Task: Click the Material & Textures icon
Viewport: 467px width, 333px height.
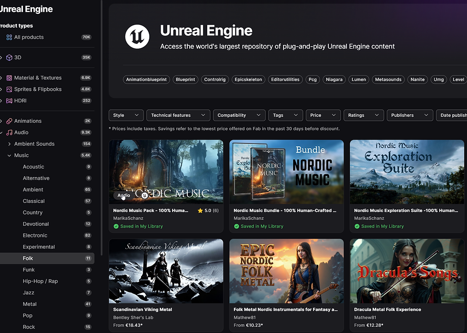Action: point(9,78)
